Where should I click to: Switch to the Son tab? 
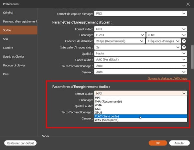coord(18,39)
